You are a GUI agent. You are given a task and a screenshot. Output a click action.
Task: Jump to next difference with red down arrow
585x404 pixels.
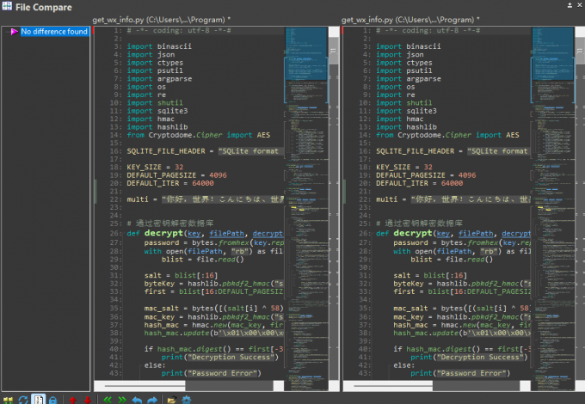click(x=87, y=401)
